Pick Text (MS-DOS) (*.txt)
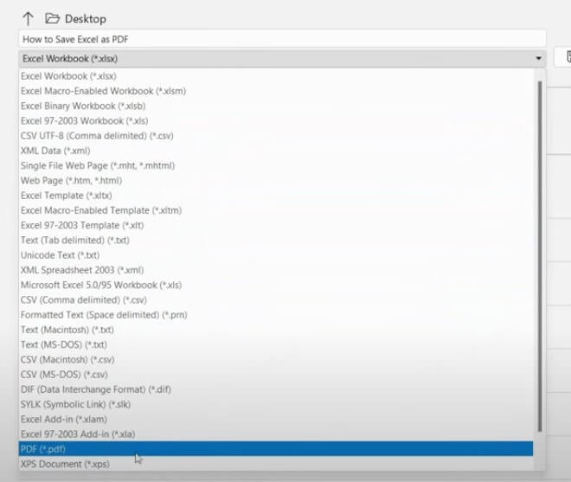The height and width of the screenshot is (482, 571). (x=276, y=345)
